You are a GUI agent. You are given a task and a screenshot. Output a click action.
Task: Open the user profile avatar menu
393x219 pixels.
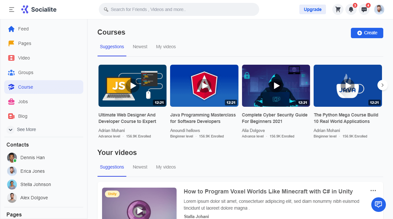point(379,9)
